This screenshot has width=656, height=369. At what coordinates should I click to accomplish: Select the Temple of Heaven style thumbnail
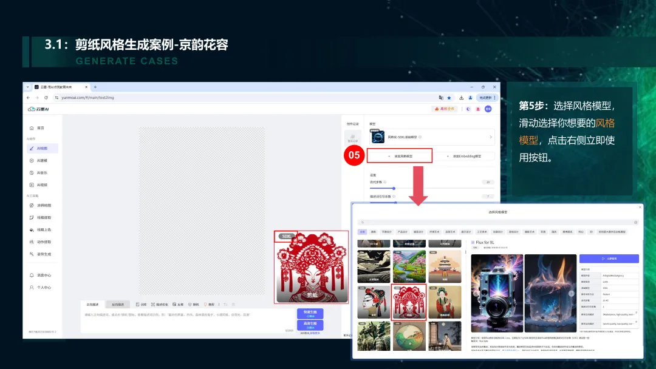445,266
